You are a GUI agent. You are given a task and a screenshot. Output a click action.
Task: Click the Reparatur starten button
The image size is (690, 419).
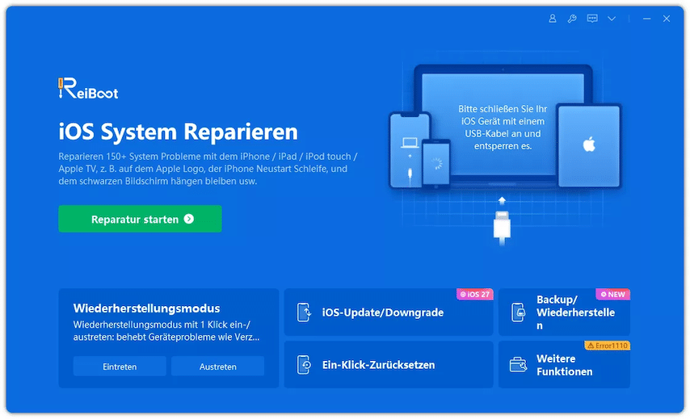(x=140, y=219)
